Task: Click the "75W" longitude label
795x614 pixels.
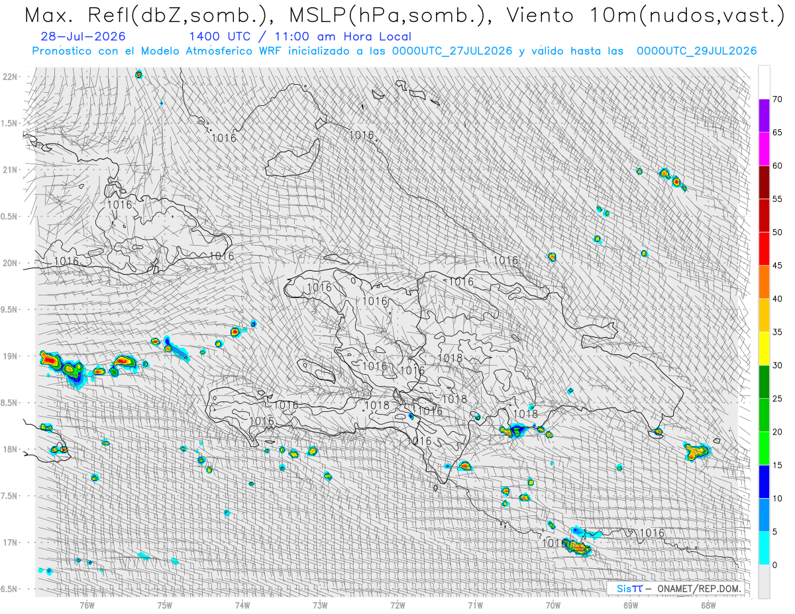Action: tap(165, 604)
